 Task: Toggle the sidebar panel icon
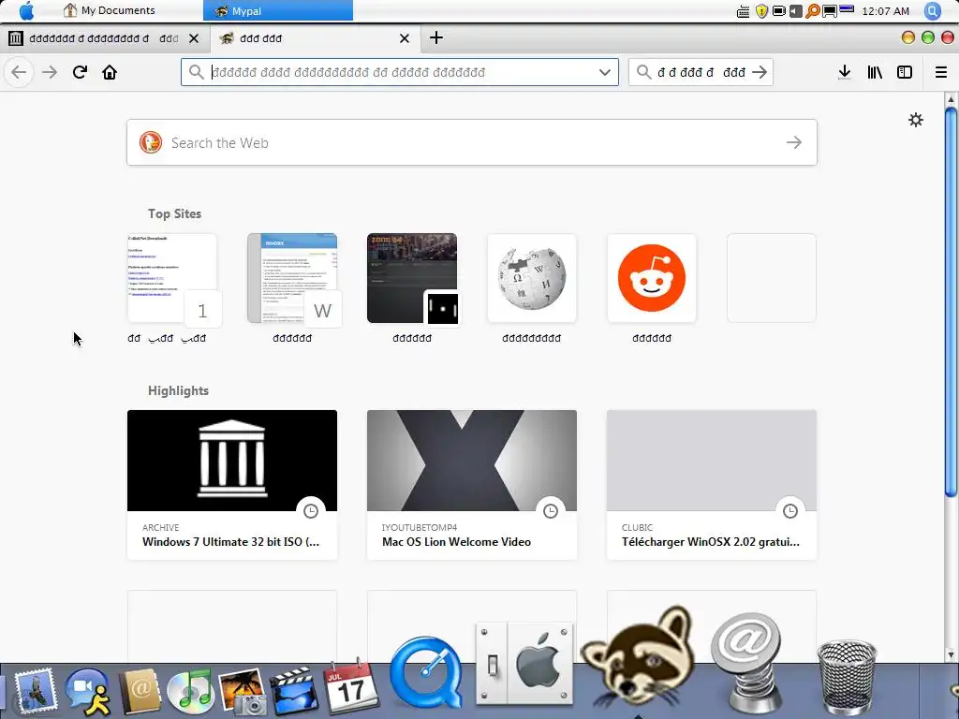pyautogui.click(x=905, y=72)
